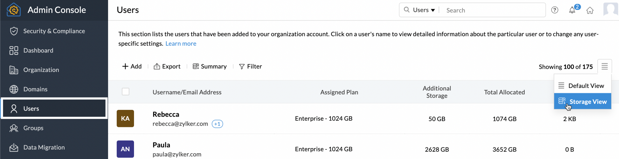
Task: Go to home icon in header
Action: [590, 10]
